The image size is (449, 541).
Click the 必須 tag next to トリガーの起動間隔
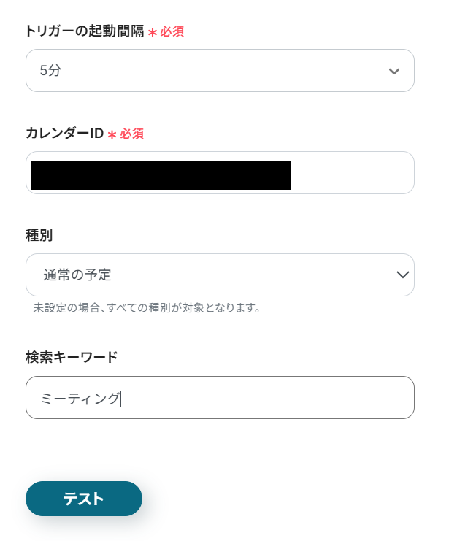(172, 32)
